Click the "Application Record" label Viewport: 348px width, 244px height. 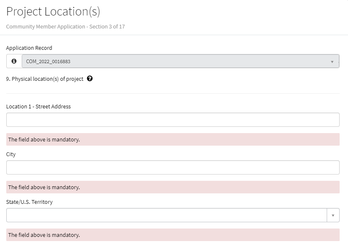[x=29, y=48]
